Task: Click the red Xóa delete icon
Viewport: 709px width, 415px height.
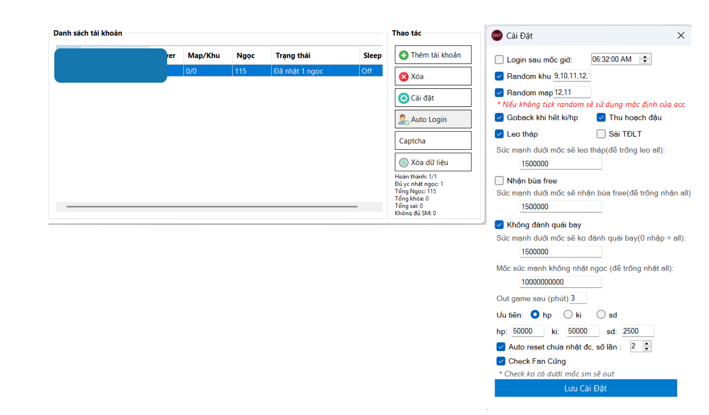Action: pyautogui.click(x=403, y=77)
